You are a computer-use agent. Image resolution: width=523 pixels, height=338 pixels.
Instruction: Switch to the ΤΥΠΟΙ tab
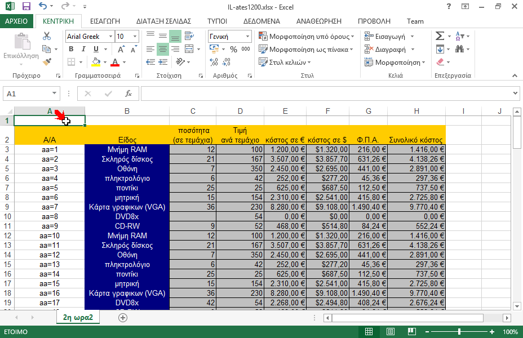point(217,21)
